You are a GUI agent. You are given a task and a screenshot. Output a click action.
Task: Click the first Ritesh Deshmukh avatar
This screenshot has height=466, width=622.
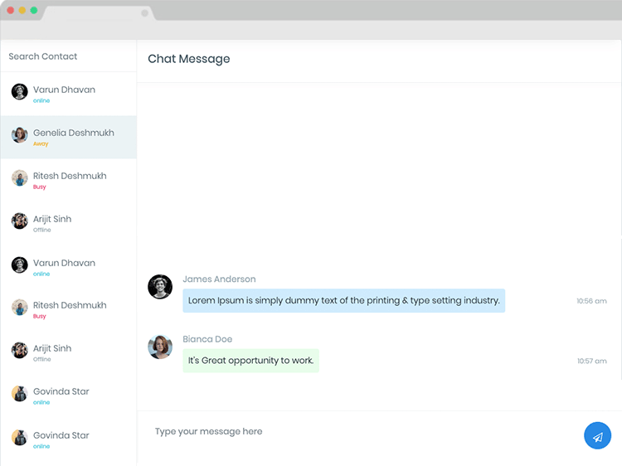click(x=20, y=178)
